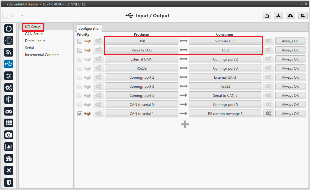310x190 pixels.
Task: Click the save configuration floppy disk icon
Action: tap(267, 16)
